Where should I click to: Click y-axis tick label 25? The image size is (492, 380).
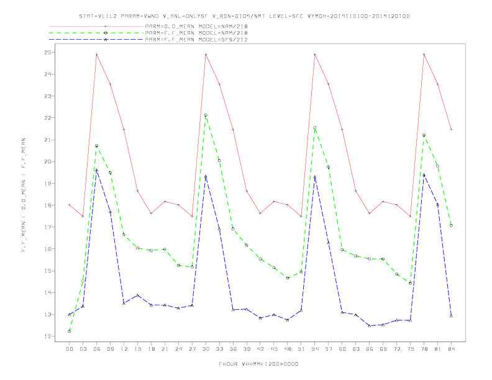47,52
